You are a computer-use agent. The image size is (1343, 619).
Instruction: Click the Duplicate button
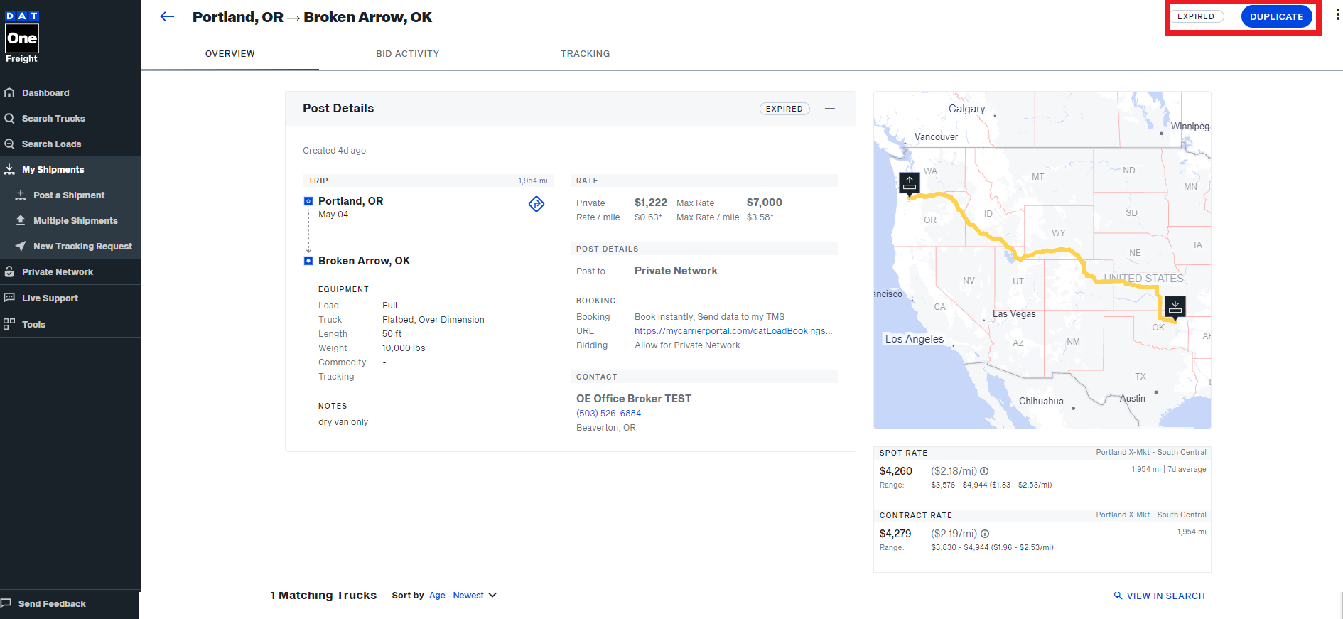pyautogui.click(x=1276, y=16)
